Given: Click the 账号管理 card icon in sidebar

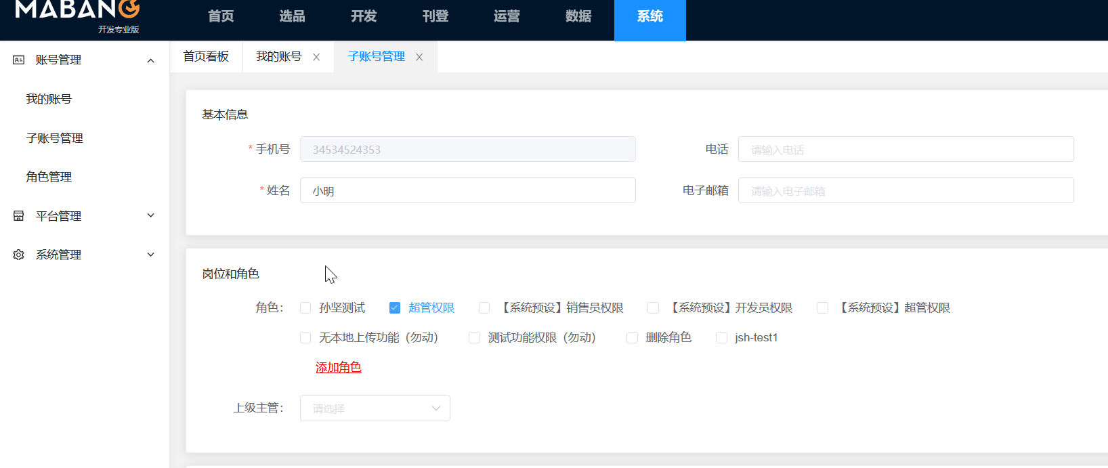Looking at the screenshot, I should (x=18, y=60).
